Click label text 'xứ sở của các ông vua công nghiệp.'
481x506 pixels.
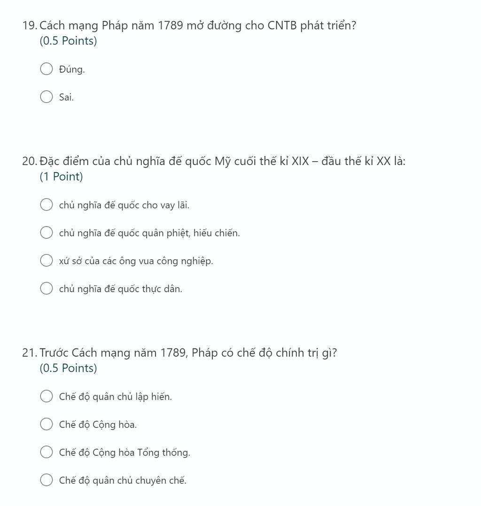point(136,261)
